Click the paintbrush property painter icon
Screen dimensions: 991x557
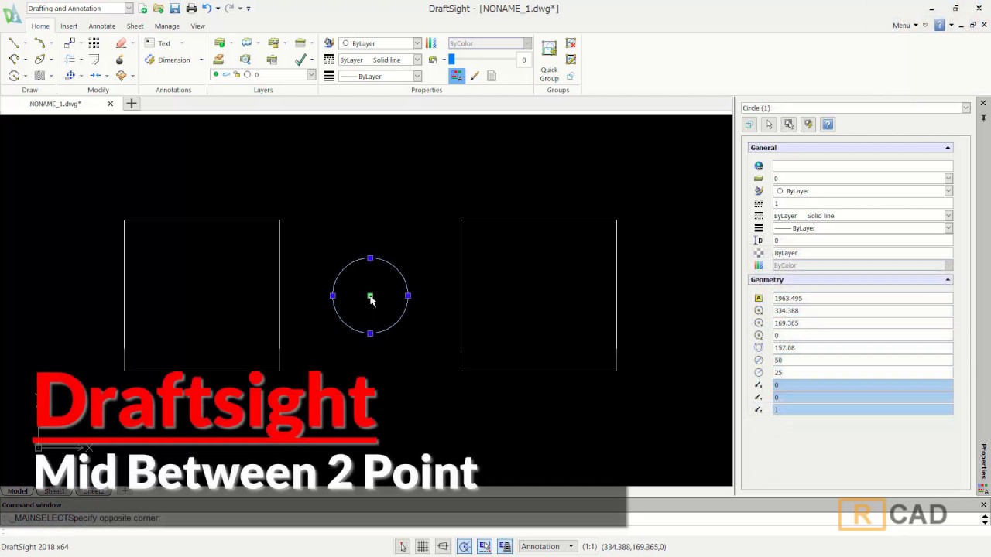click(475, 76)
